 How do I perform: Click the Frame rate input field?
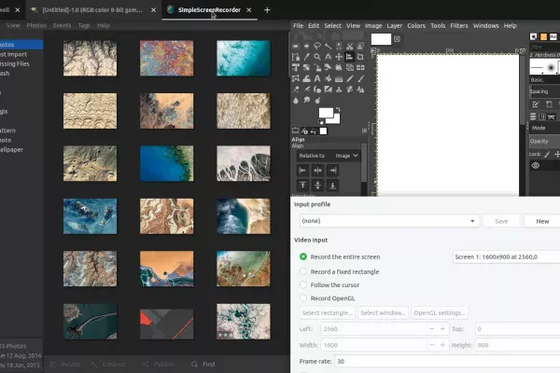[447, 362]
